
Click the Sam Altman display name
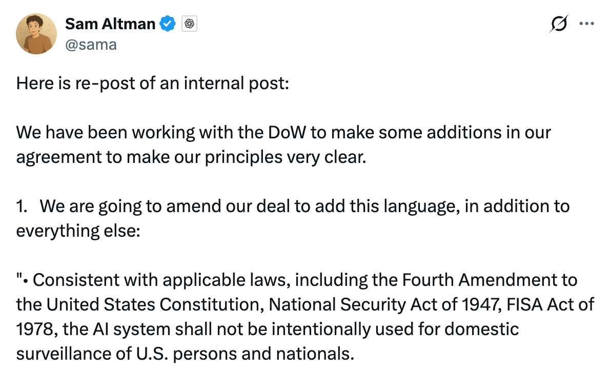click(110, 24)
